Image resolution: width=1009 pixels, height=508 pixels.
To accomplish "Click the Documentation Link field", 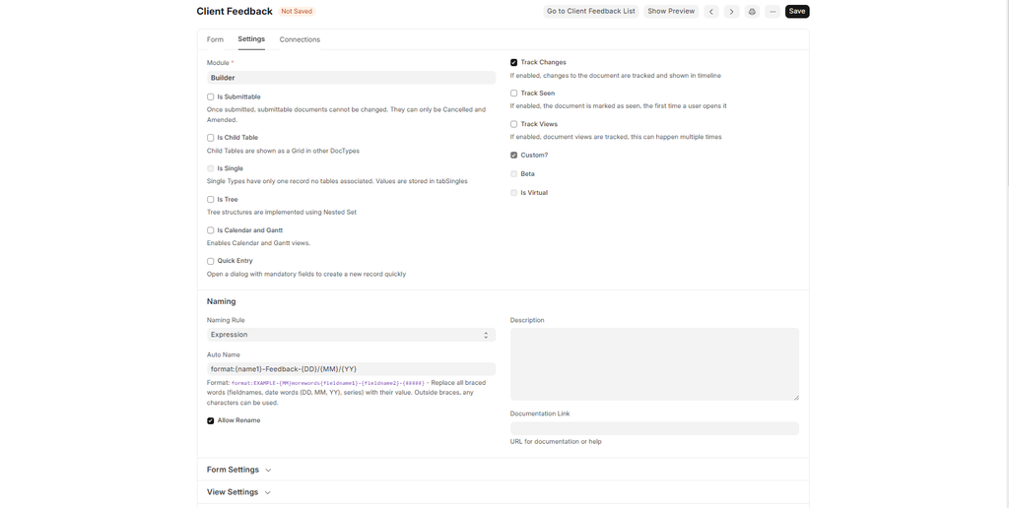I will tap(654, 428).
